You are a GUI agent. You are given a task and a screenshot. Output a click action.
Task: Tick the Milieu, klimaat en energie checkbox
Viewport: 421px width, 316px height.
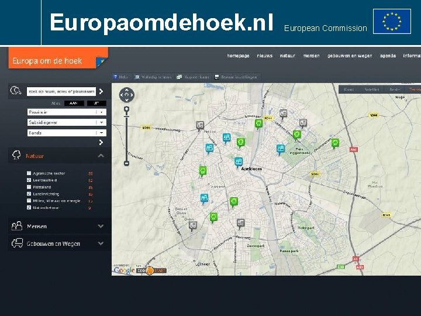(x=29, y=201)
